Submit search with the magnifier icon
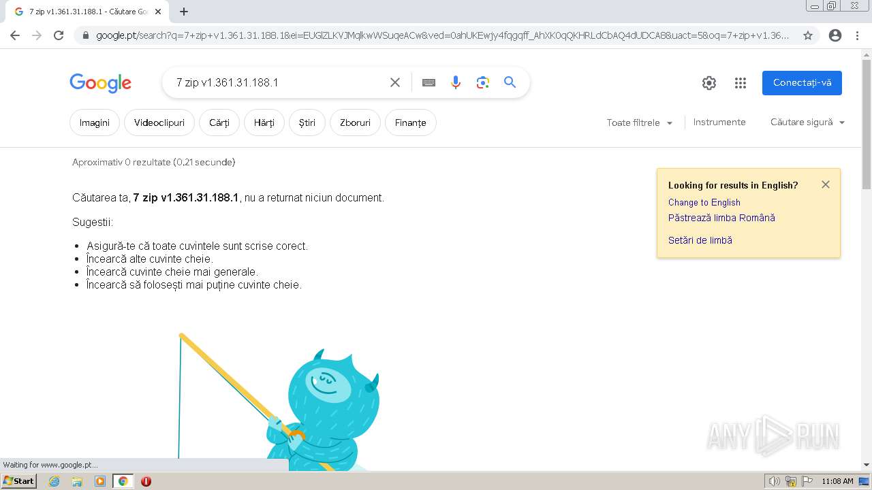The height and width of the screenshot is (490, 872). 510,82
